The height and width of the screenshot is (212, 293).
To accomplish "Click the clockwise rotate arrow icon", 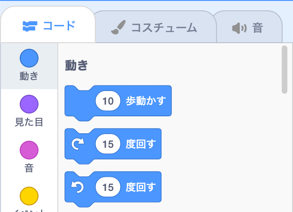I will [x=78, y=144].
